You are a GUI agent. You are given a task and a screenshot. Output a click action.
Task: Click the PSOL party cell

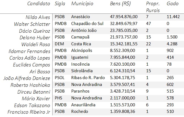point(60,78)
